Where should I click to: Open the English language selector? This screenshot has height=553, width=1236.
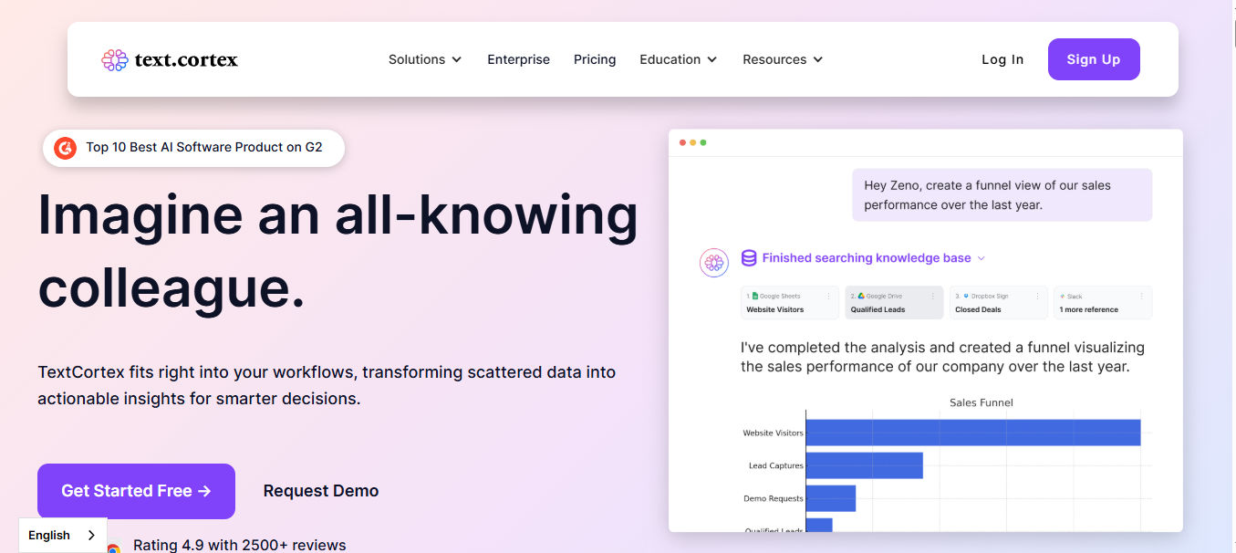click(63, 536)
